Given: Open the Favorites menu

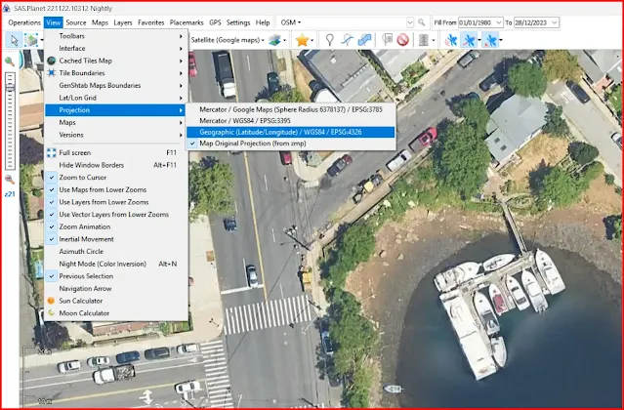Looking at the screenshot, I should 150,22.
